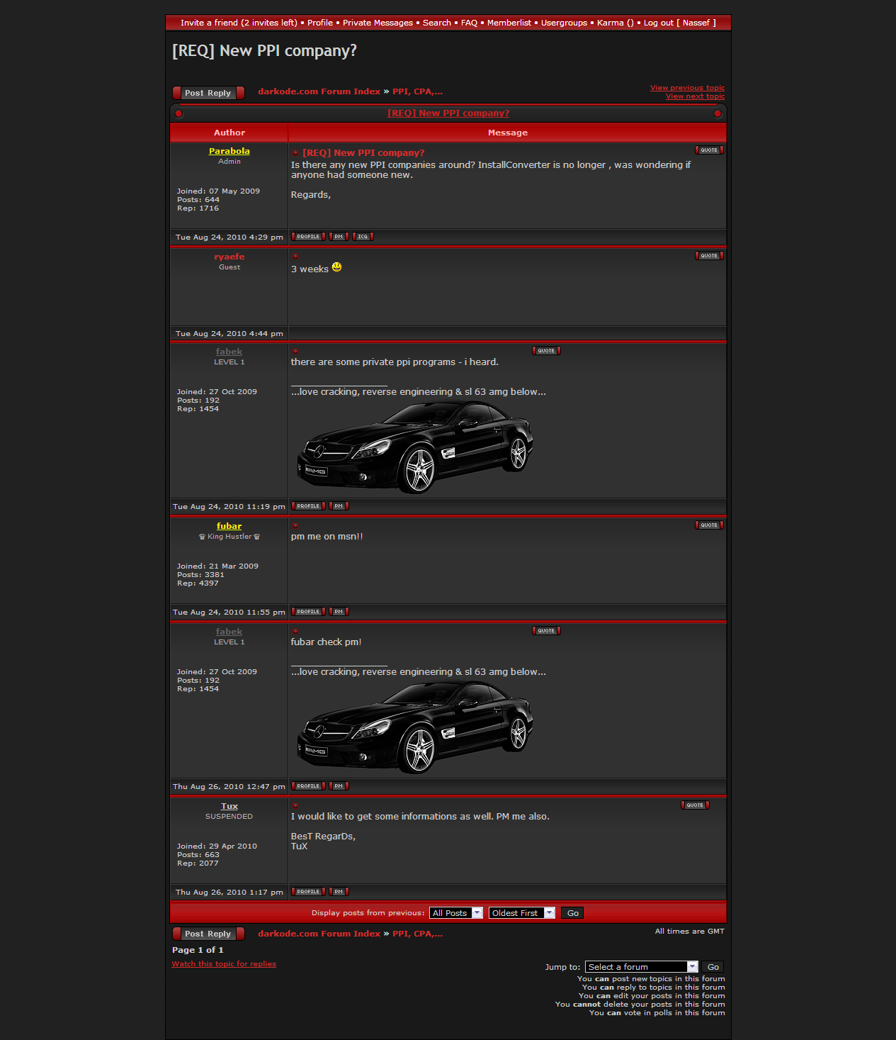The image size is (896, 1040).
Task: Open PROFILE icon under Tux's post
Action: click(x=308, y=892)
